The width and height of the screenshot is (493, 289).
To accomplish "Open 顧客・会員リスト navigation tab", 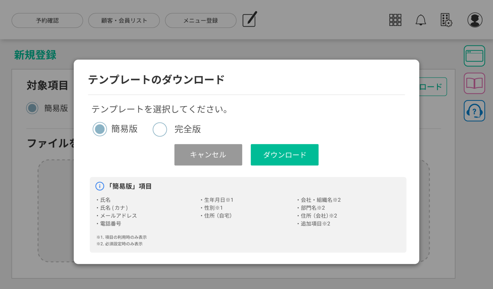I will pos(124,21).
